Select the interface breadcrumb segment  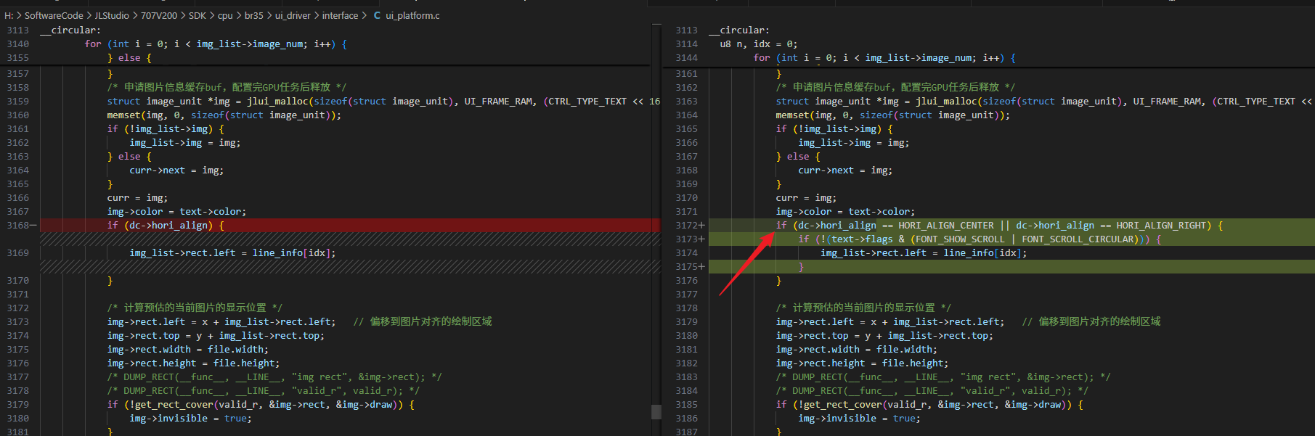340,15
